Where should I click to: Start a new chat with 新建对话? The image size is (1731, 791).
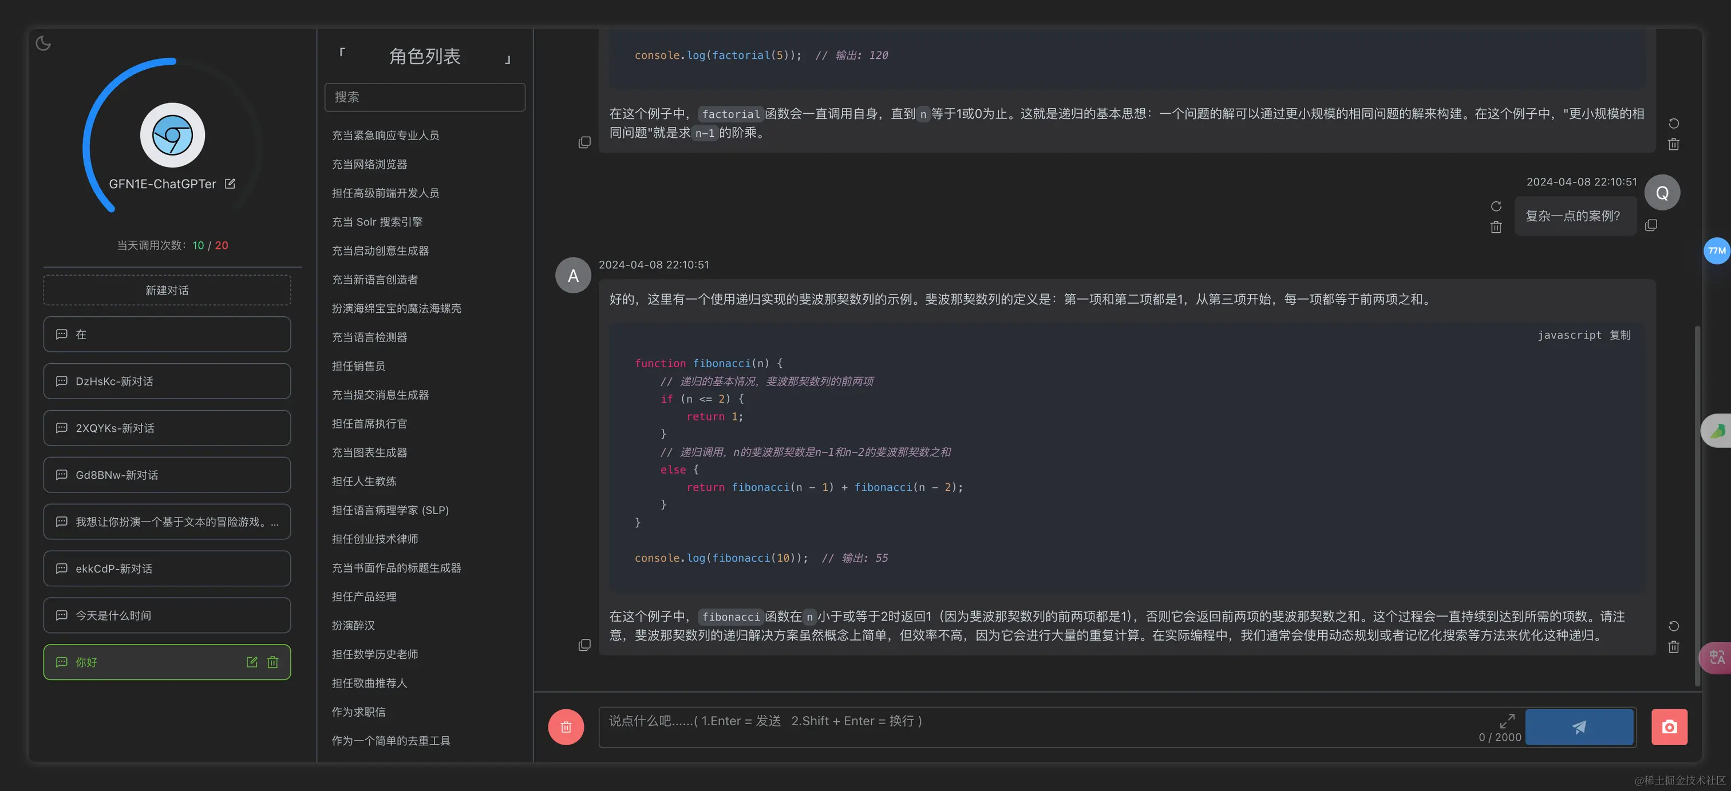(x=167, y=290)
